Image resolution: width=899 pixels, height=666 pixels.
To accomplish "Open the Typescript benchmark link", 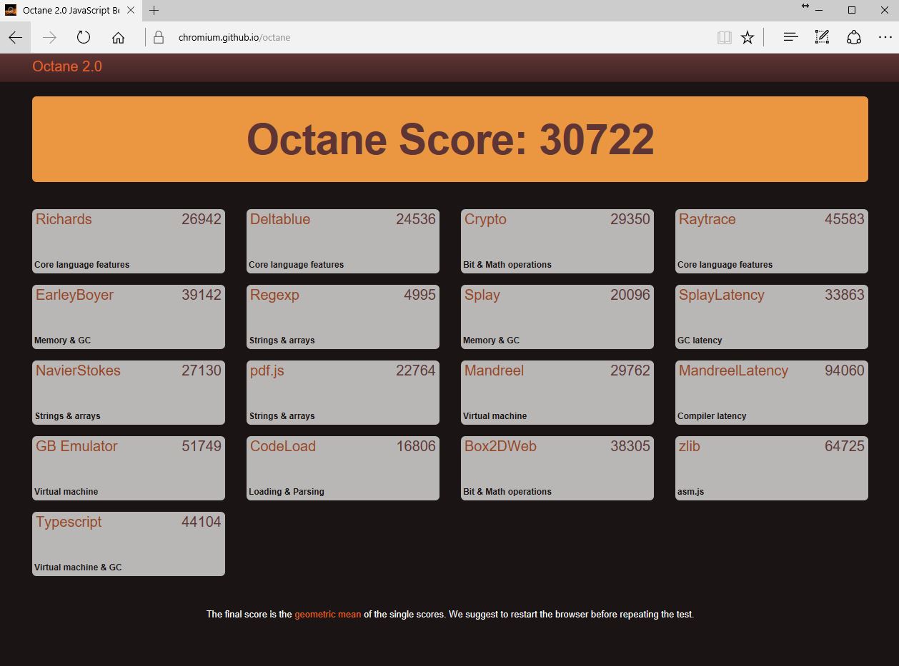I will [x=69, y=522].
